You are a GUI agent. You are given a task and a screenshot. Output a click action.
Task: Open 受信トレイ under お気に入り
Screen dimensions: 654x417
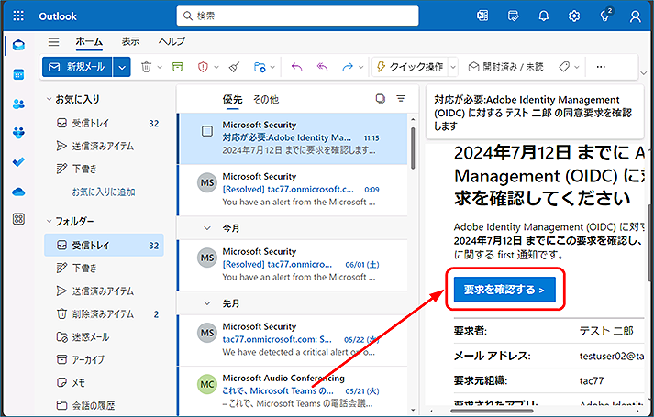tap(104, 124)
